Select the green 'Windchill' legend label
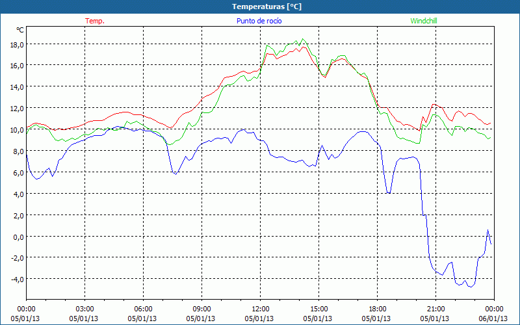Screen dimensions: 520x325 pyautogui.click(x=424, y=21)
